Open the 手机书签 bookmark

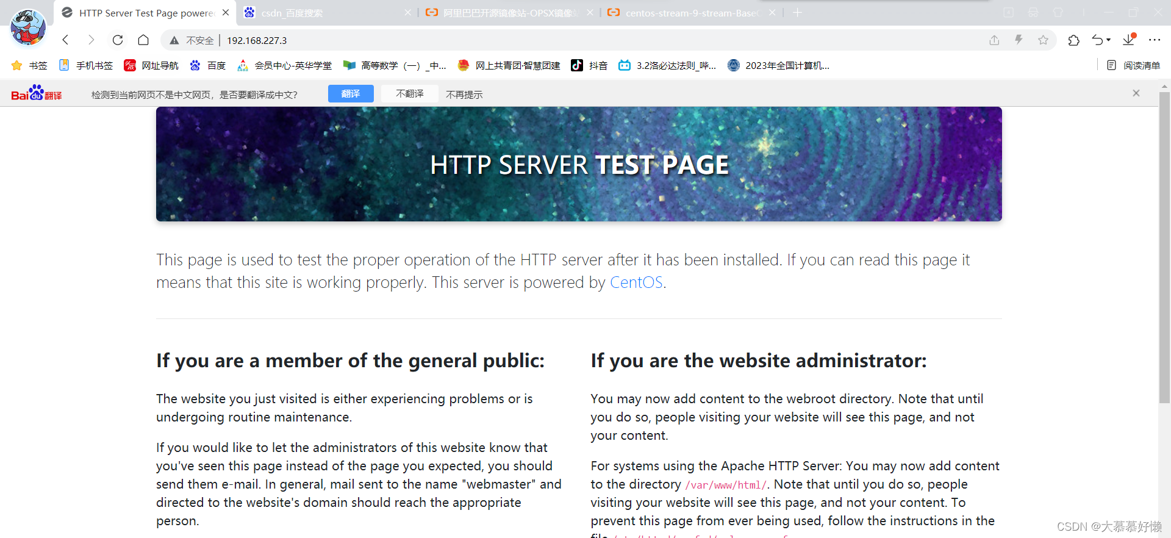click(85, 65)
